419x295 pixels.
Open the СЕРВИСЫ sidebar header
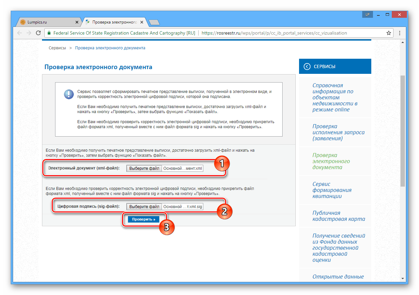click(x=335, y=66)
